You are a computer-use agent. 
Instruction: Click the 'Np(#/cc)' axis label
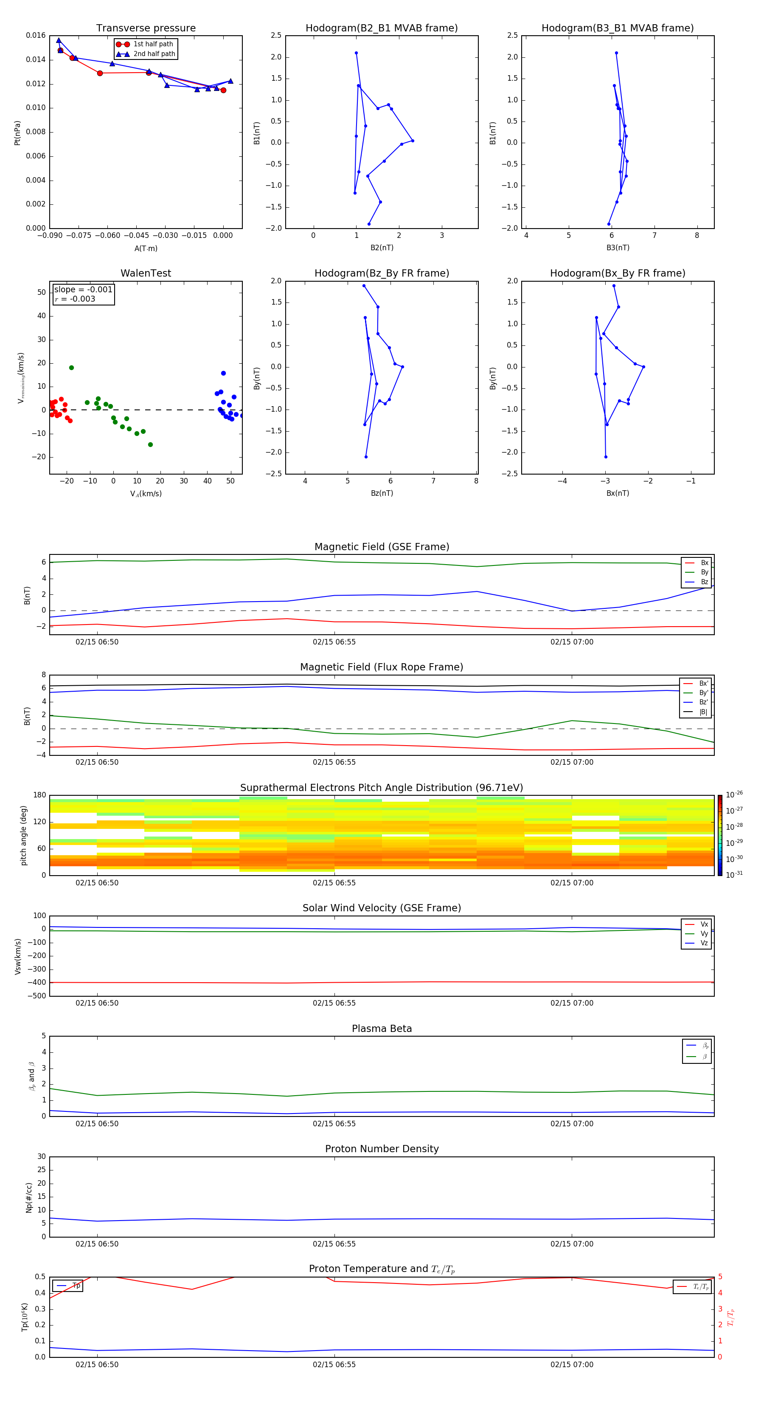[x=29, y=1197]
